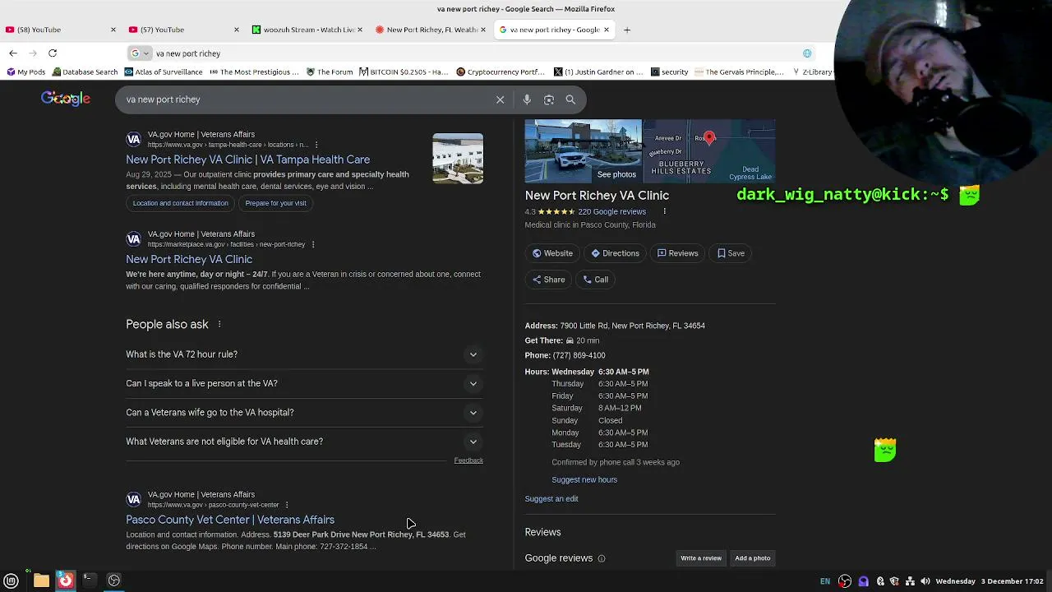Get Directions to the clinic
The width and height of the screenshot is (1052, 592).
615,253
